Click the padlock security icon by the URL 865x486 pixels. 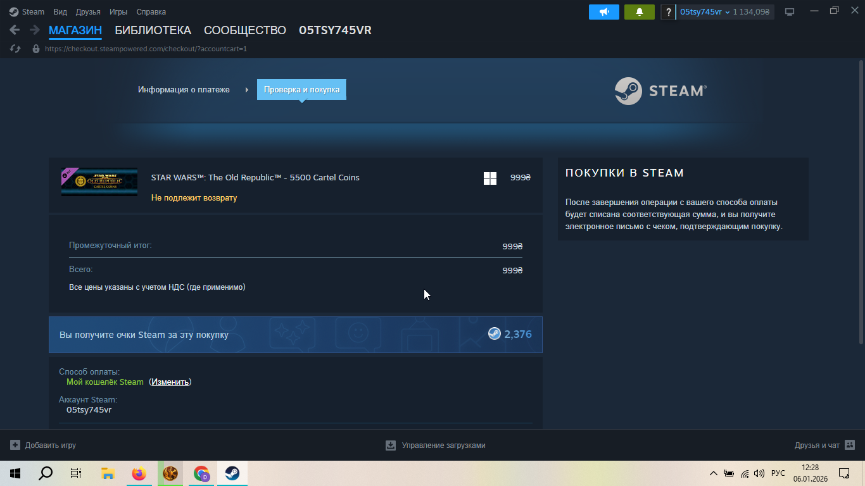point(36,49)
